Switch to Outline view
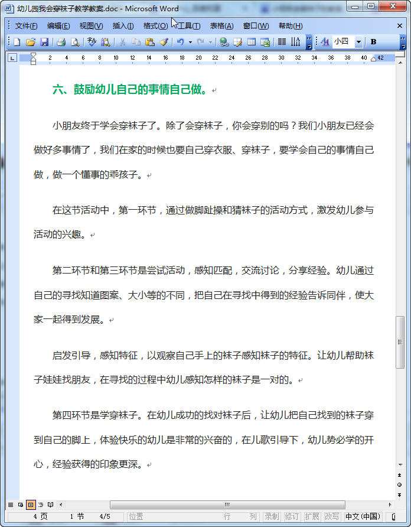The image size is (411, 527). click(41, 505)
